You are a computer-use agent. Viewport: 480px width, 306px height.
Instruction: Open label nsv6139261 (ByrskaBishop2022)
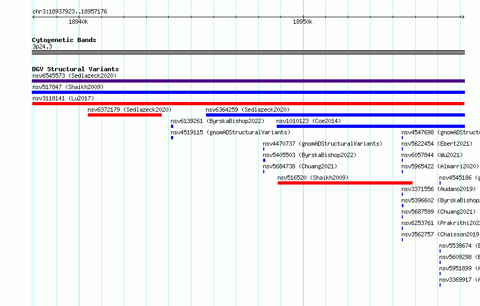pyautogui.click(x=217, y=121)
